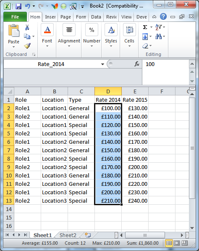Switch to Sheet2 worksheet tab
199x251 pixels.
68,235
